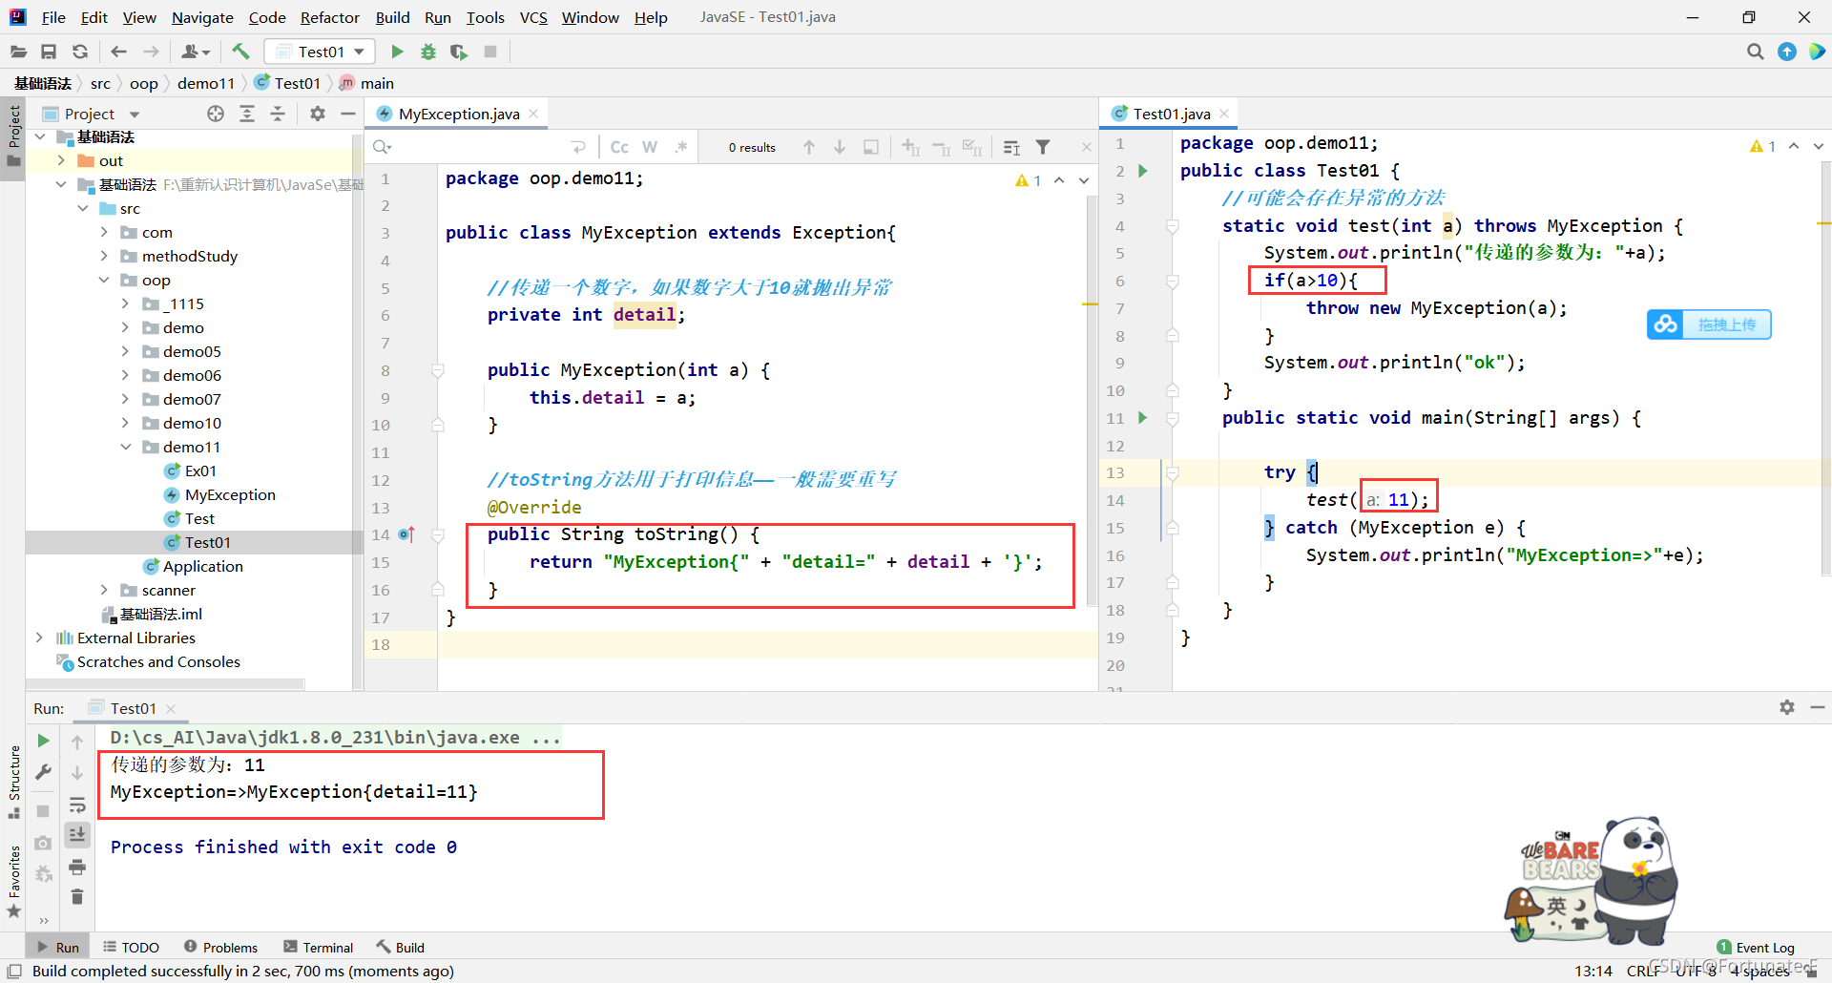Click the IDE update arrow icon

(1787, 52)
